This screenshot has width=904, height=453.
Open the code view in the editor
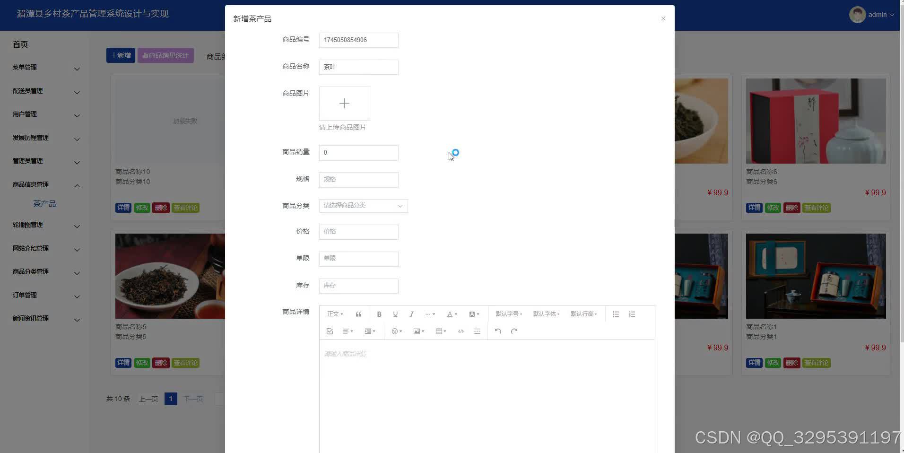click(x=461, y=331)
